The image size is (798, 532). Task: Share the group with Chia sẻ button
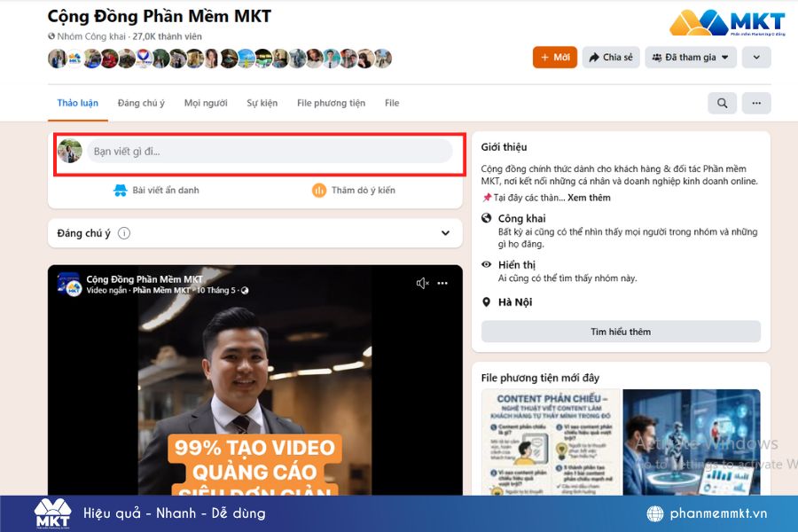click(611, 58)
